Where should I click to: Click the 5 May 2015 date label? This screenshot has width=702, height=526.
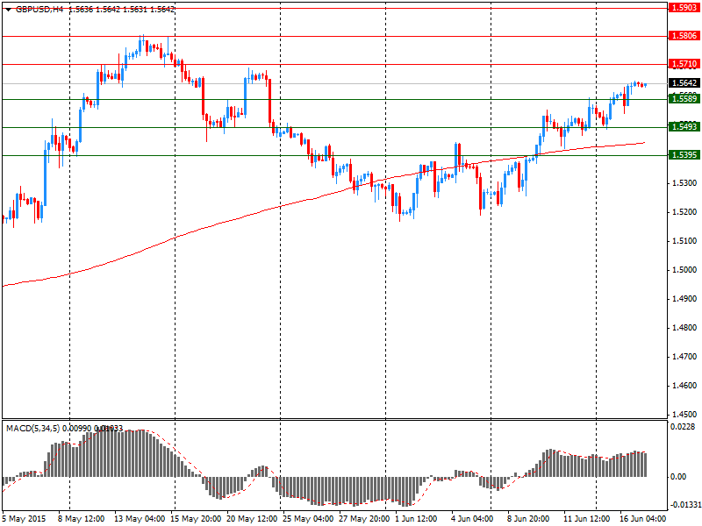[25, 519]
